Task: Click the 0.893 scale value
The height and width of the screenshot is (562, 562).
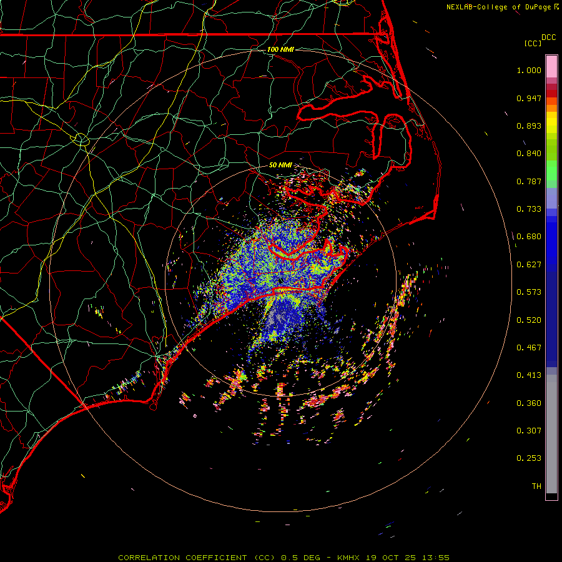Action: pos(529,126)
